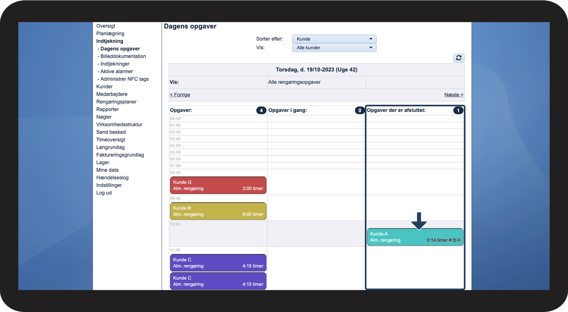Open Alle rengøringsopgaver filter selector
This screenshot has height=312, width=568.
coord(316,82)
